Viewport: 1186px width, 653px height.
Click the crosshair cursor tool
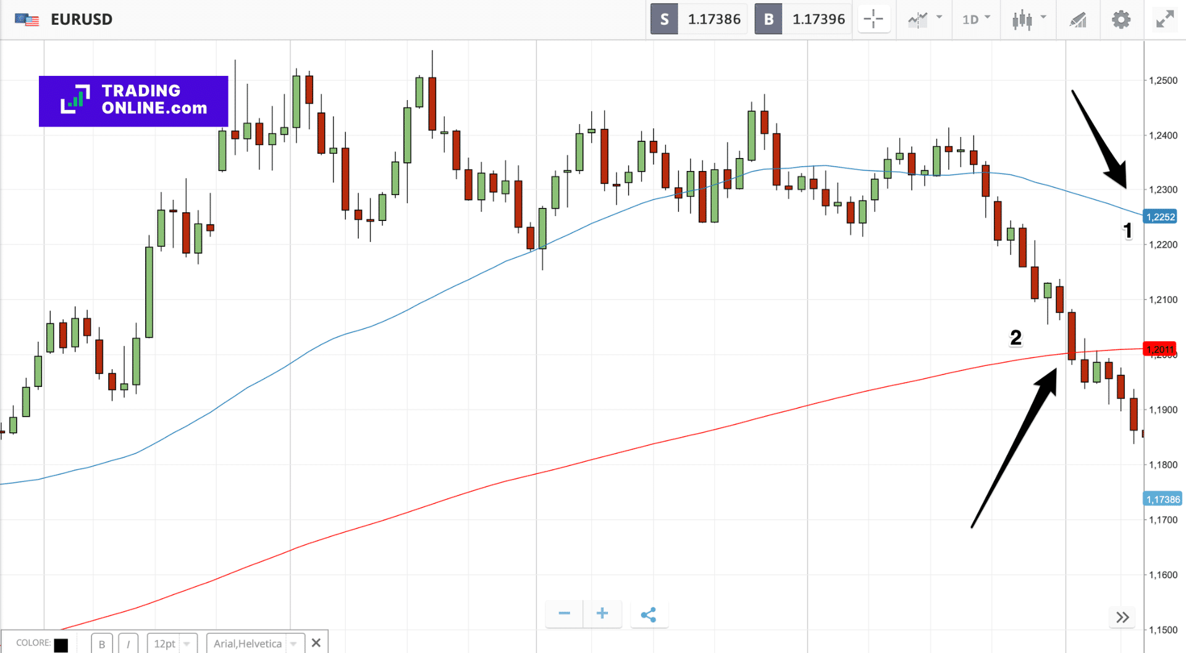pos(873,19)
